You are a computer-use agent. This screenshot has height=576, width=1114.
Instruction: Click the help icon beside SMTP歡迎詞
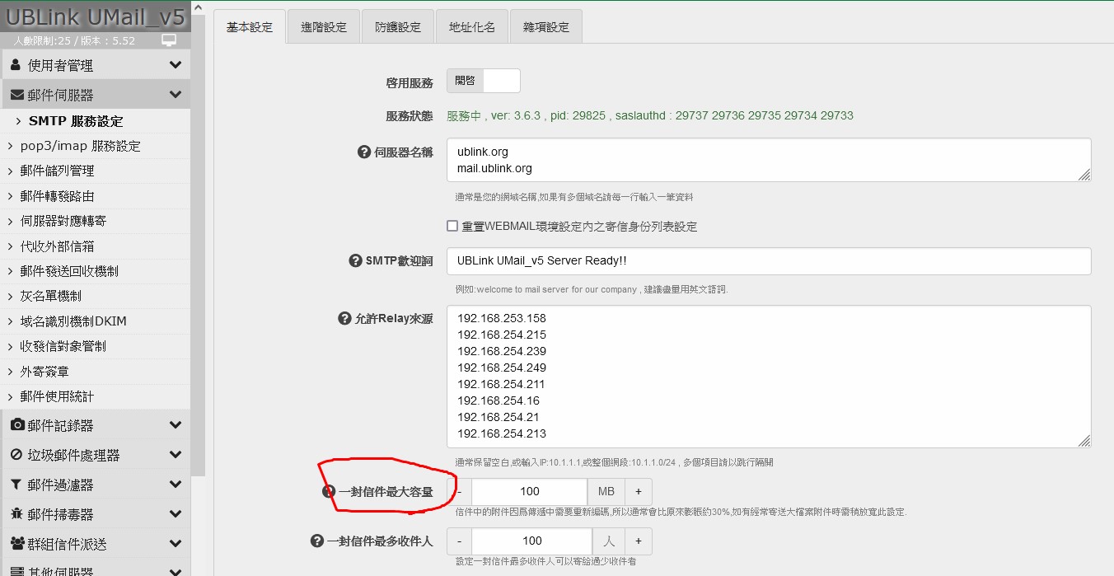355,261
